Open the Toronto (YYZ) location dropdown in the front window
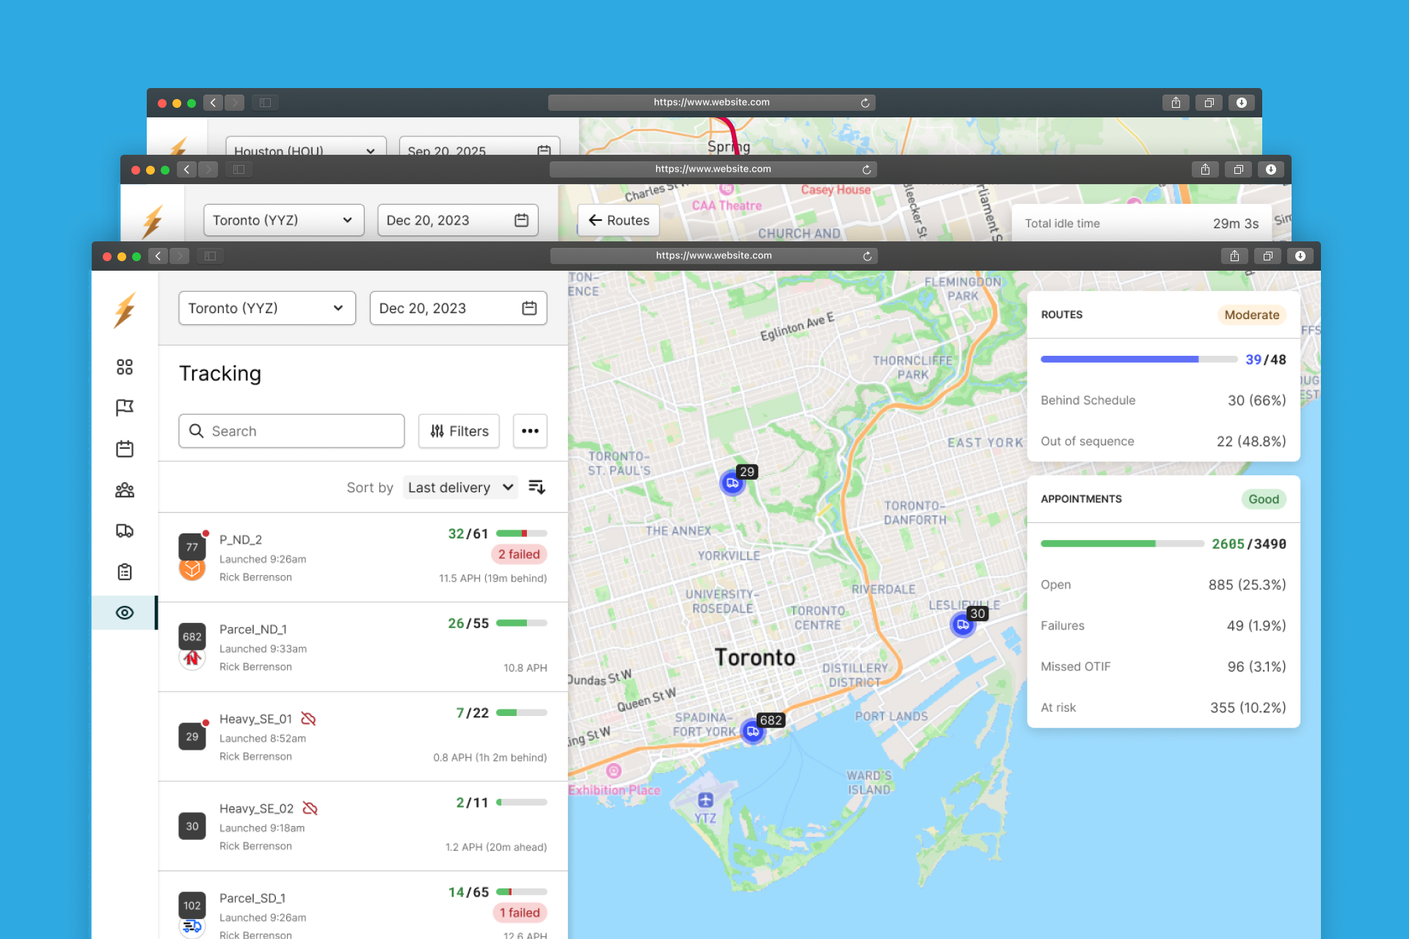The image size is (1409, 939). 266,308
